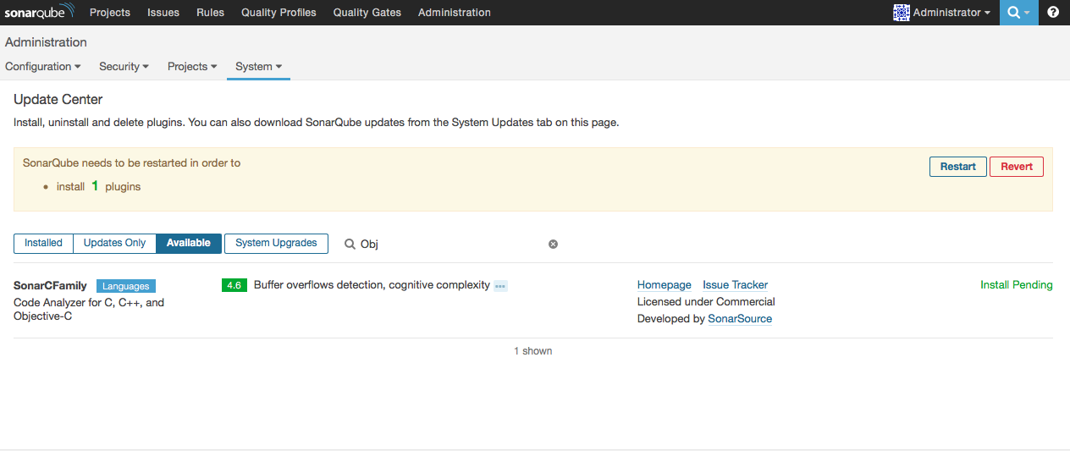The image size is (1070, 451).
Task: Click the SonarCFamily plugin name
Action: click(51, 286)
